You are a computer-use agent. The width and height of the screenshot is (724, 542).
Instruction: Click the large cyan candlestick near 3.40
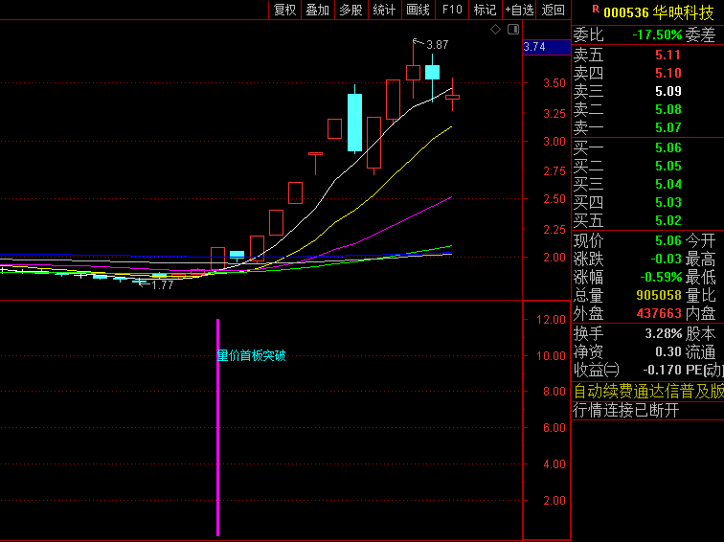click(x=354, y=123)
